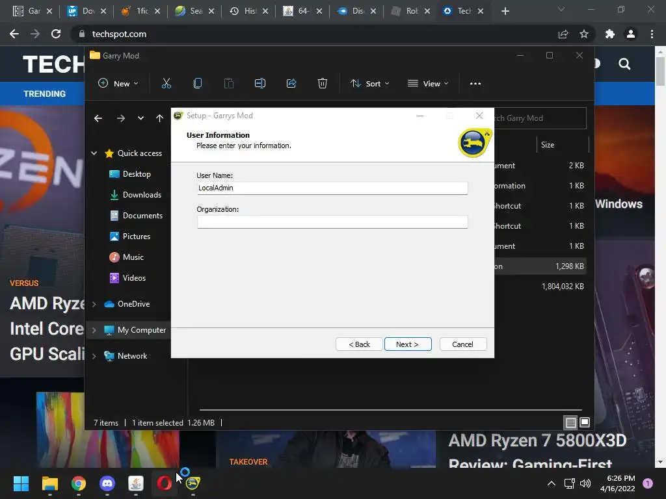Viewport: 666px width, 499px height.
Task: Reload the techspot.com page
Action: point(56,34)
